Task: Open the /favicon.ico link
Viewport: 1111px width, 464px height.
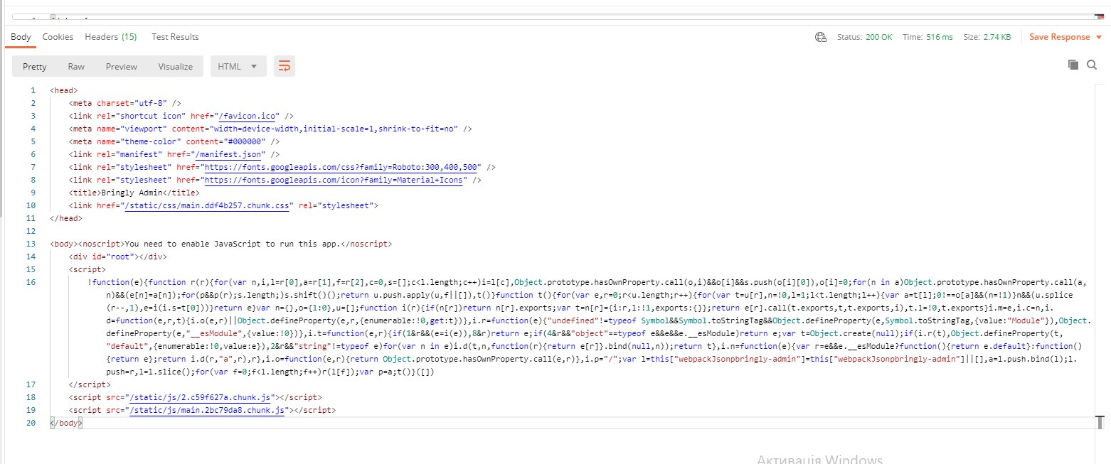Action: pos(248,116)
